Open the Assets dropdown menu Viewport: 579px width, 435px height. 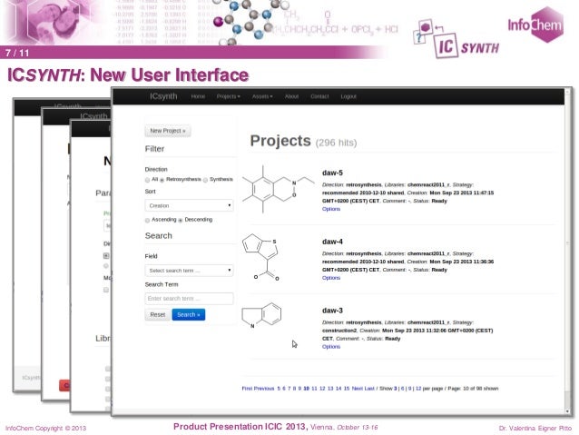coord(262,96)
